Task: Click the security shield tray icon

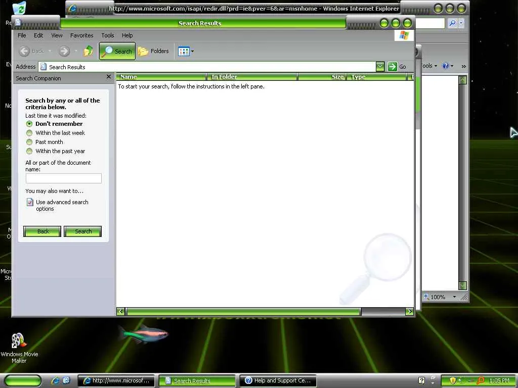Action: (x=453, y=380)
